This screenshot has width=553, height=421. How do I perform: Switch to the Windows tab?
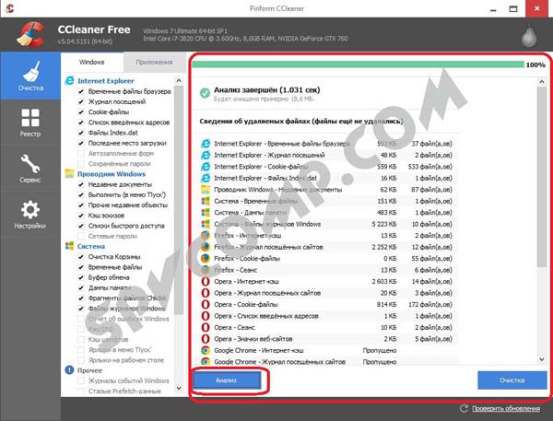[x=92, y=62]
